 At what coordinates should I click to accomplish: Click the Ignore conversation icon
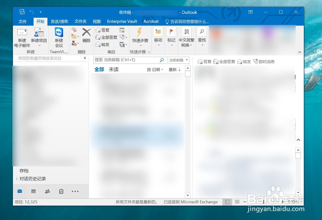[x=74, y=30]
